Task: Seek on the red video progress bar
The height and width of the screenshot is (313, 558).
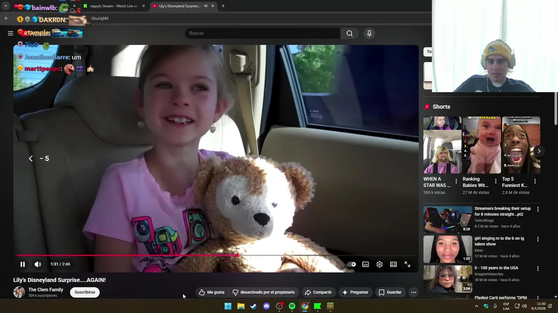Action: point(216,256)
